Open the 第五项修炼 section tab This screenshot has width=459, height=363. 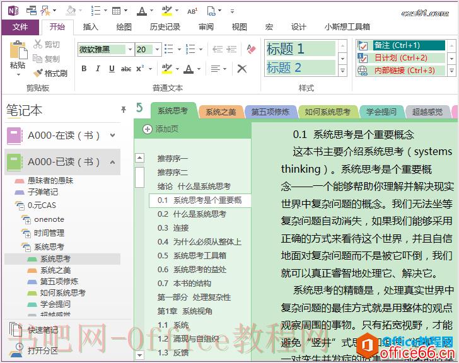pyautogui.click(x=270, y=112)
